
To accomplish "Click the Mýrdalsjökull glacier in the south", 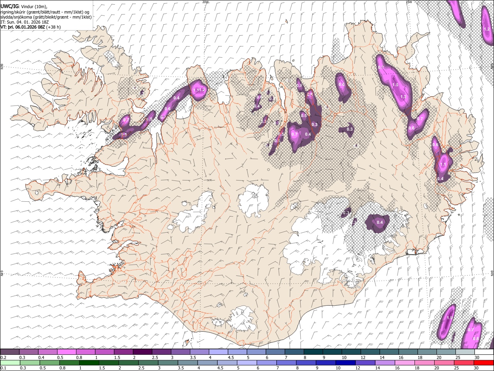I will 242,319.
